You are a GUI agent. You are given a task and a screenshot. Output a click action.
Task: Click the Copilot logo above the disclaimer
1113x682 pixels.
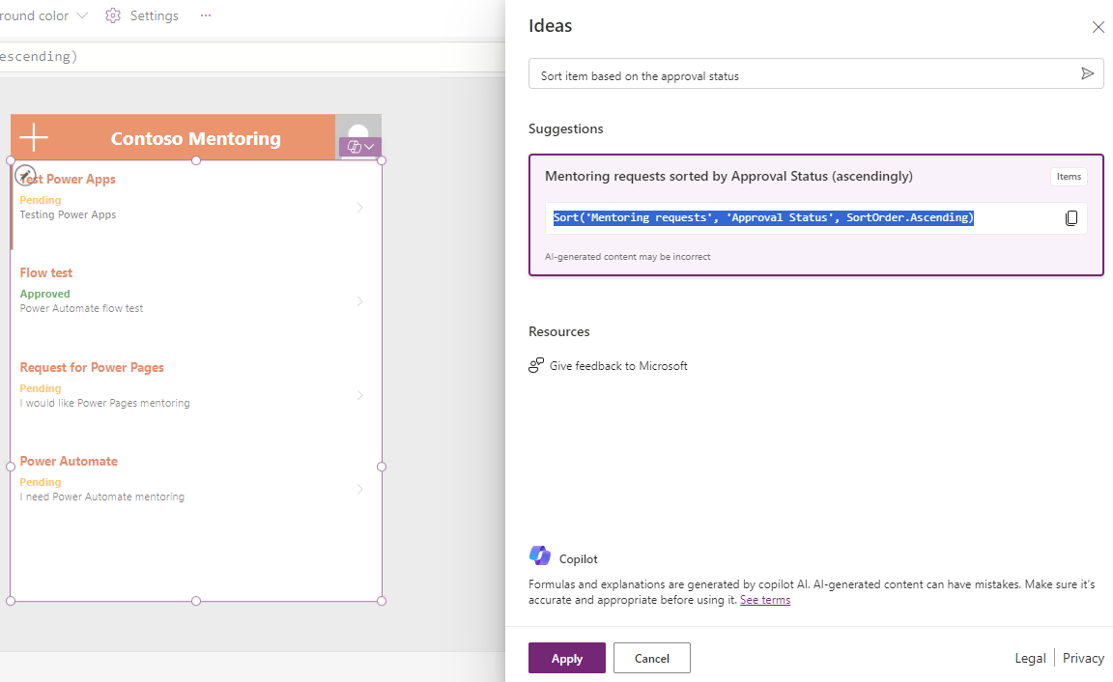tap(541, 555)
